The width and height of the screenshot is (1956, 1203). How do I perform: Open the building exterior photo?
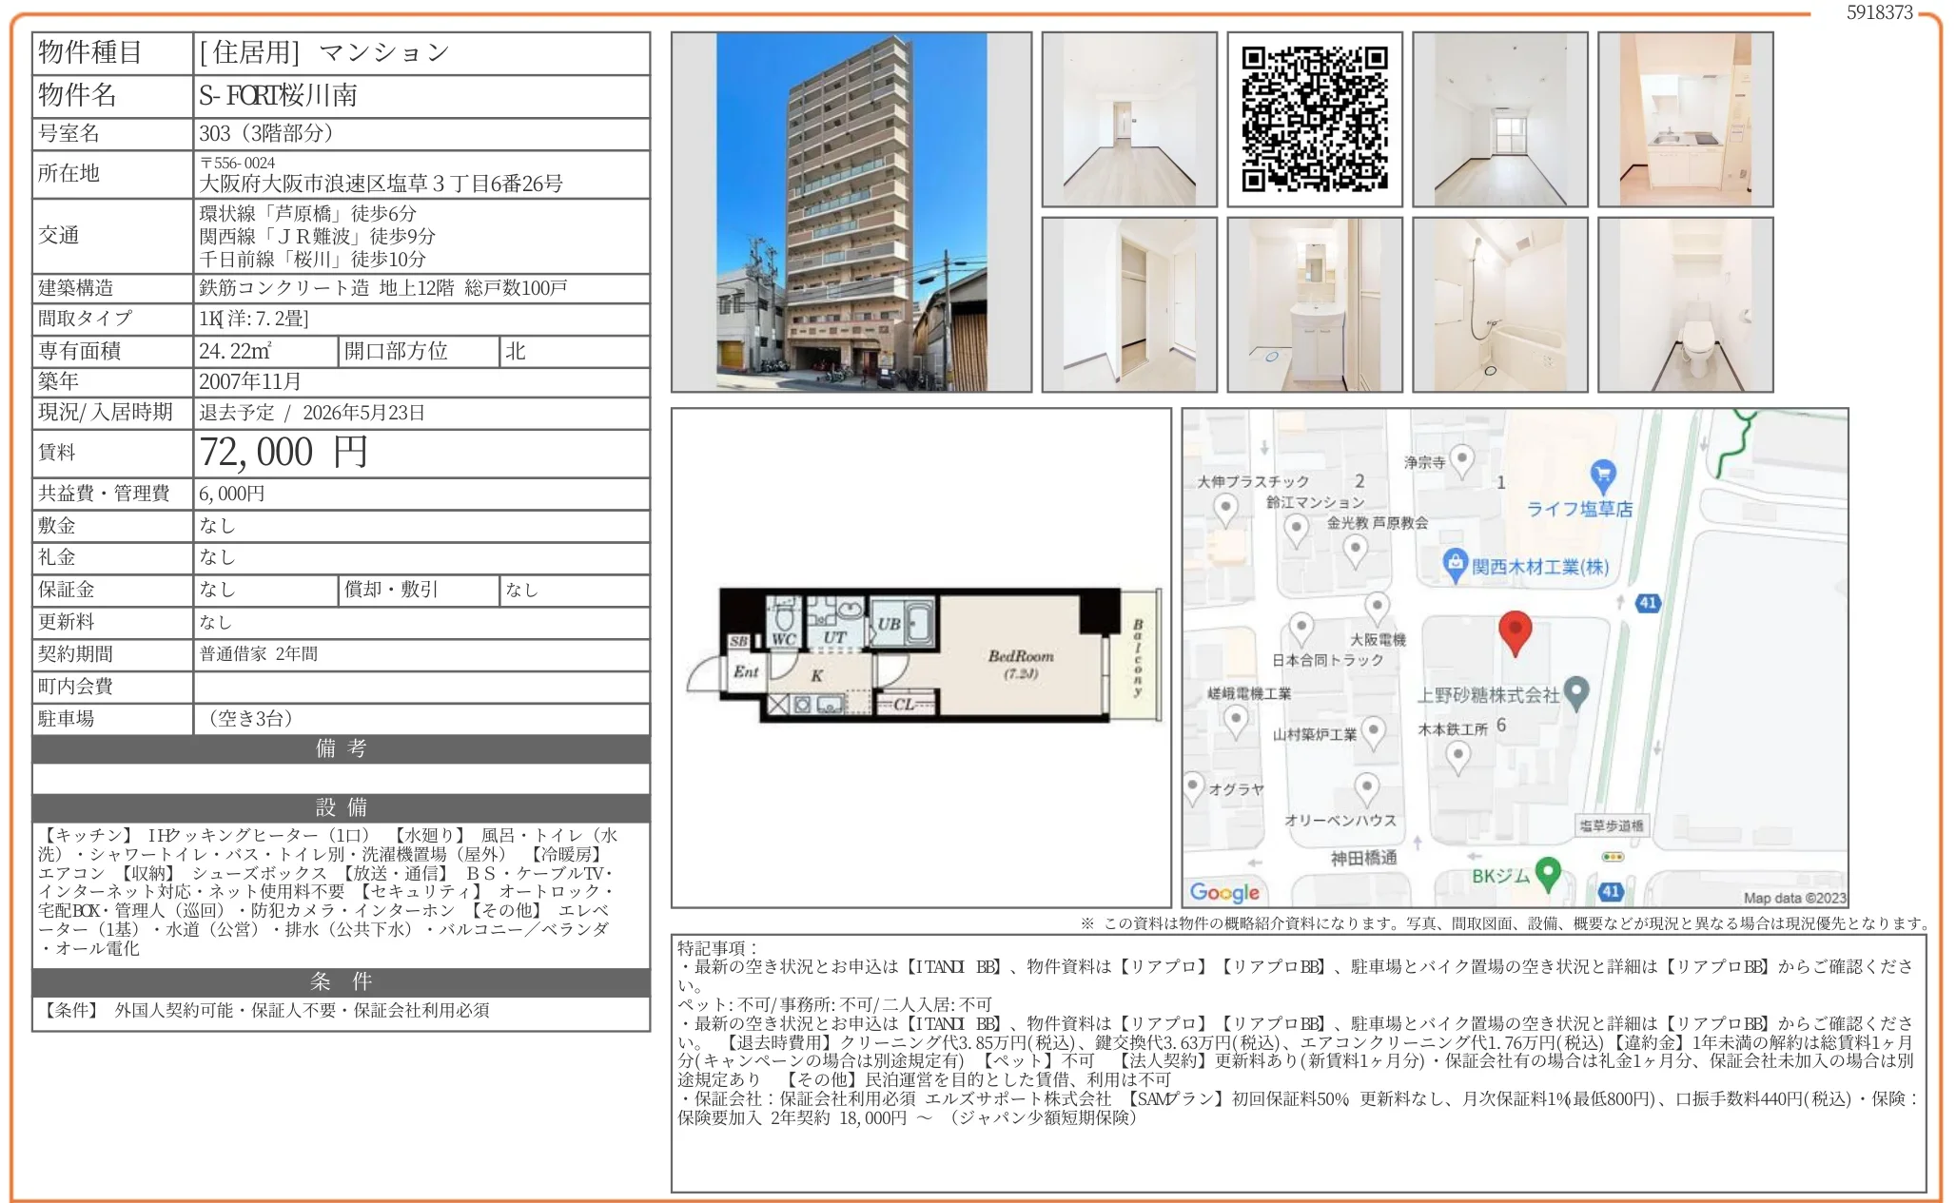(x=851, y=212)
